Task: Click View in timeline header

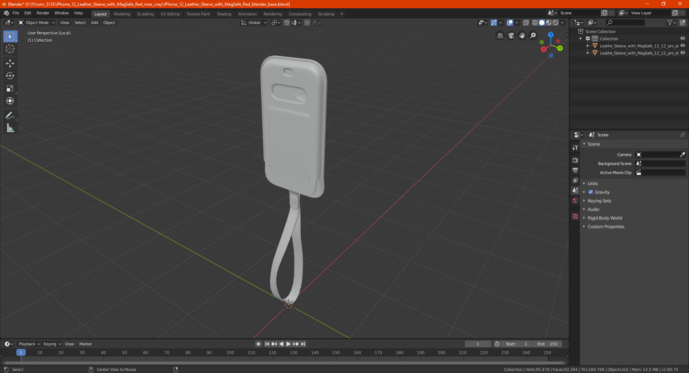Action: click(69, 344)
